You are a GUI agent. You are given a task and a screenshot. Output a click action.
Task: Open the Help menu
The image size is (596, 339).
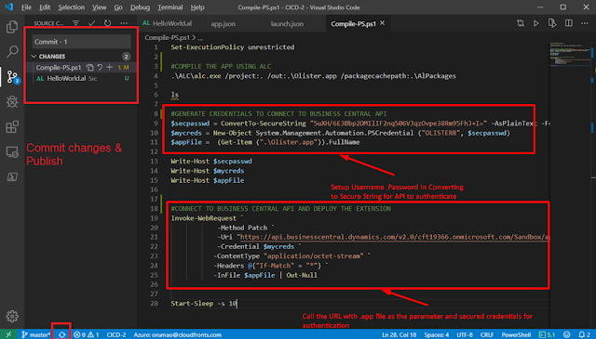pyautogui.click(x=197, y=7)
